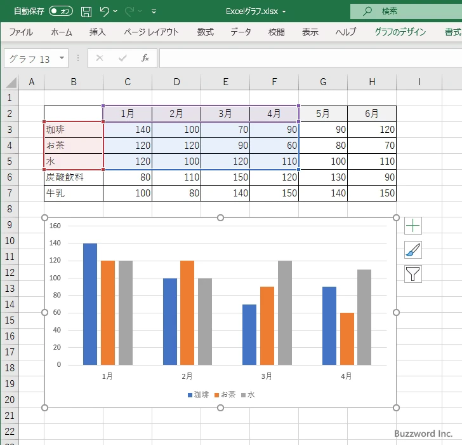Select the お茶 legend entry in chart
462x445 pixels.
point(225,395)
